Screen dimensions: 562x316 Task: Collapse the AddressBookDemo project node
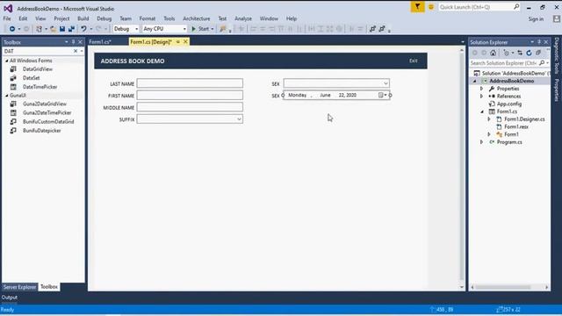point(474,81)
